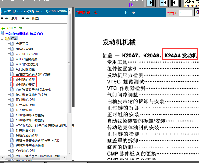Select 自动张紧装置的拆卸/安装 entry

point(34,90)
